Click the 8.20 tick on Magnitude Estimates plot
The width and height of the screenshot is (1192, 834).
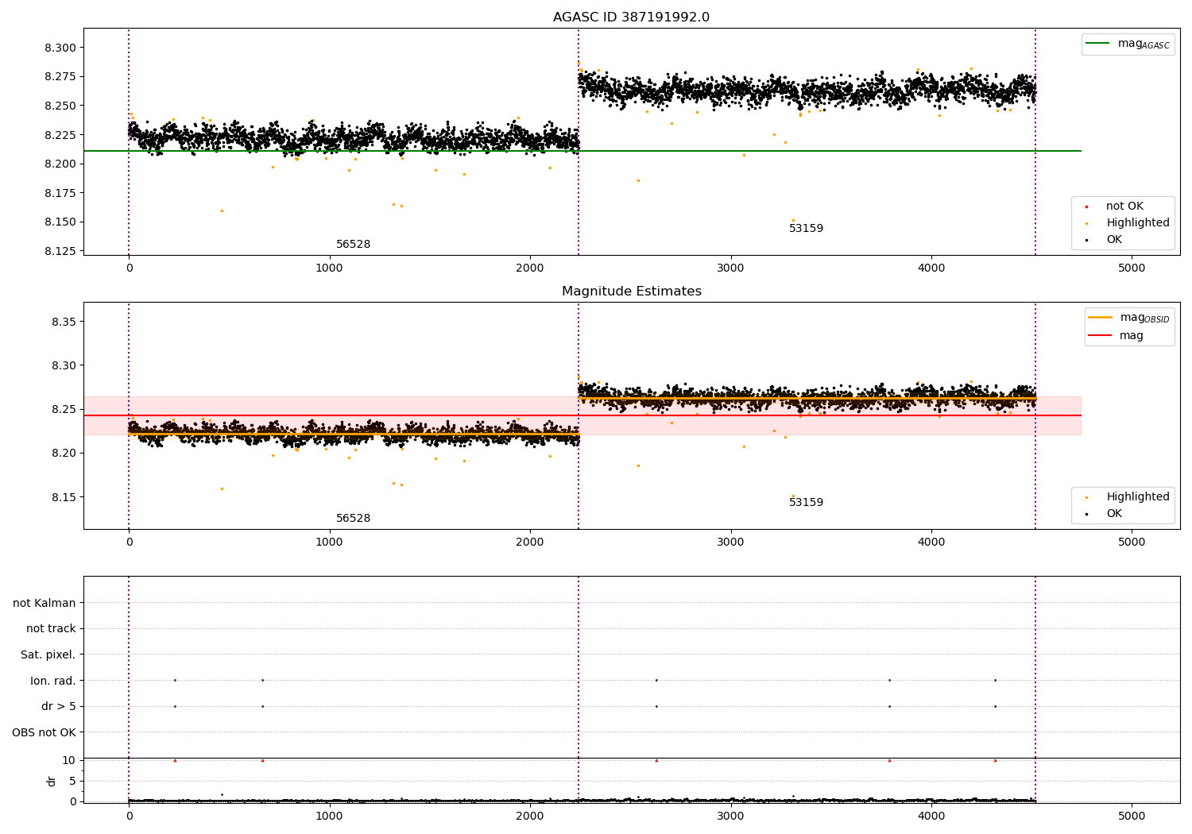tap(64, 453)
